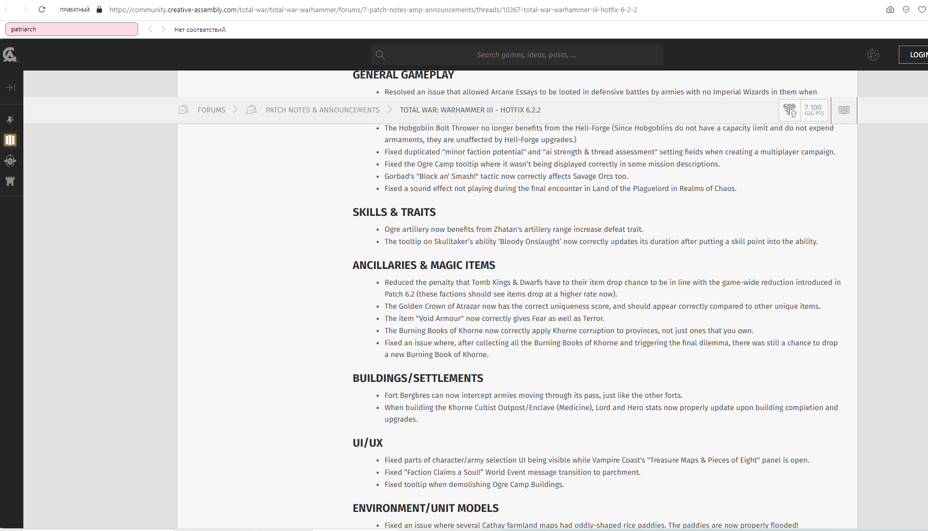Screen dimensions: 928x531
Task: Click the "Void Armour" Fear and Terror line
Action: 495,318
